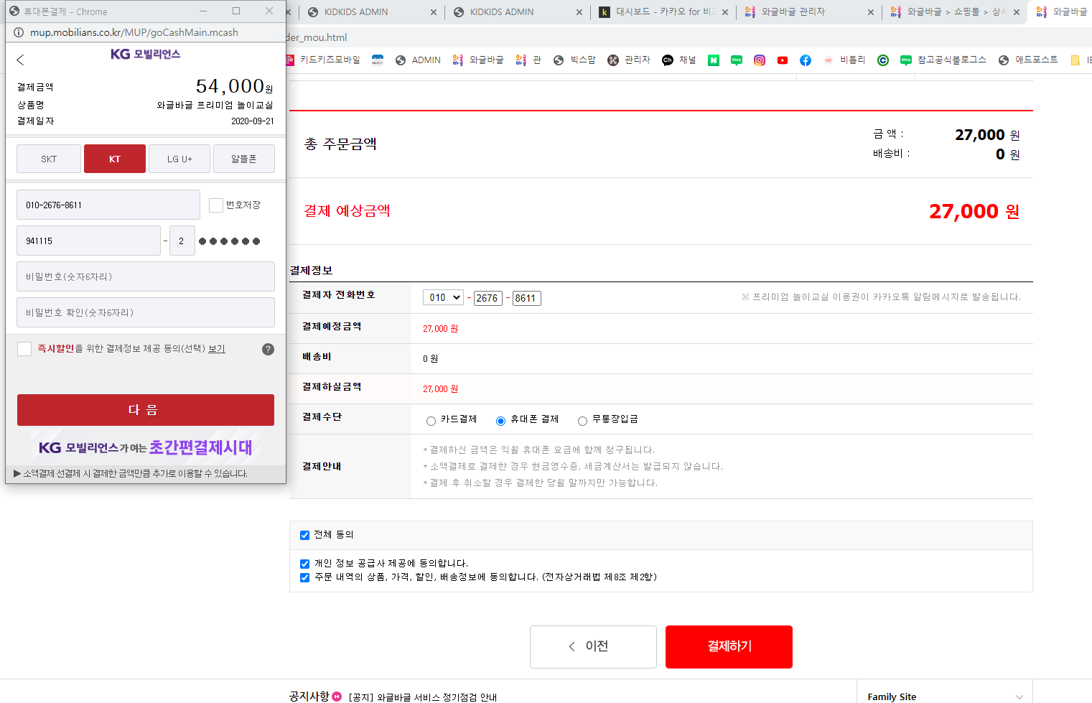Open the 채널 bookmark
1092x703 pixels.
[679, 60]
